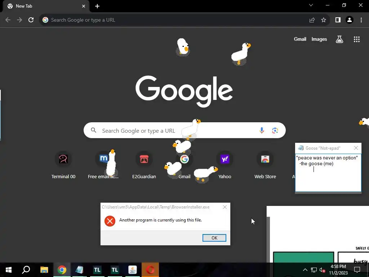The height and width of the screenshot is (277, 369).
Task: Open Images link at top right
Action: click(x=319, y=39)
